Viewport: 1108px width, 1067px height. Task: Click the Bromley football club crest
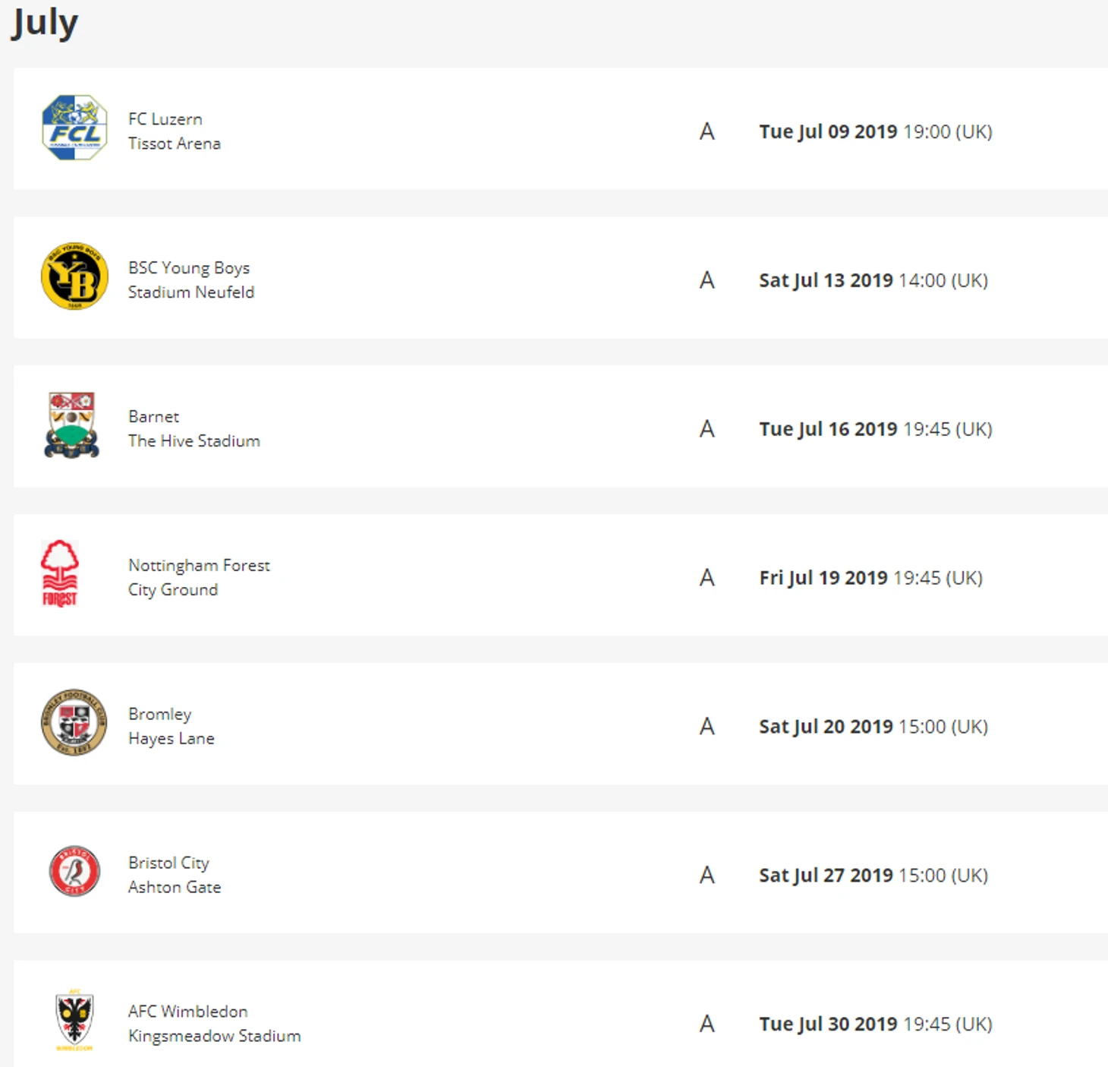tap(74, 722)
